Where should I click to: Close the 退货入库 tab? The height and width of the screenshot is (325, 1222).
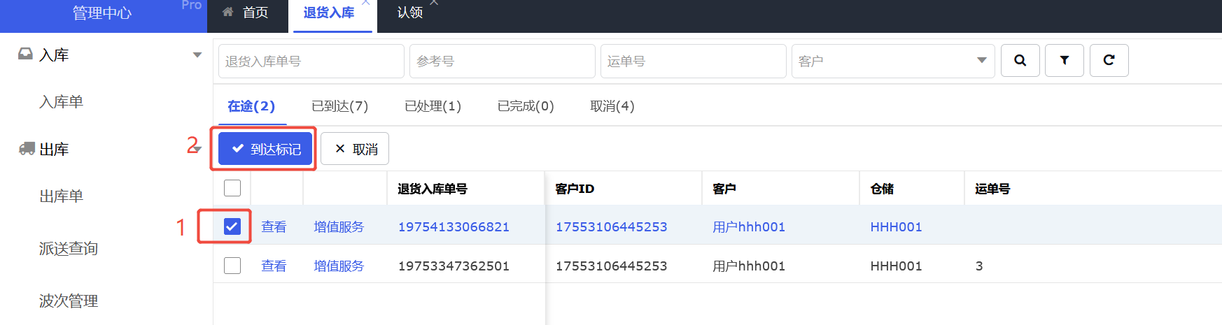coord(366,3)
